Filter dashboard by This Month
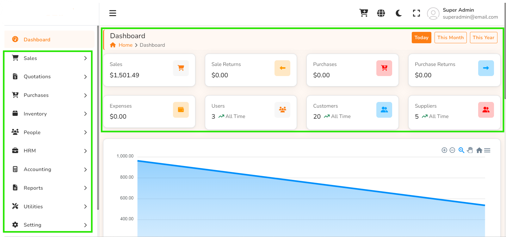 [450, 38]
